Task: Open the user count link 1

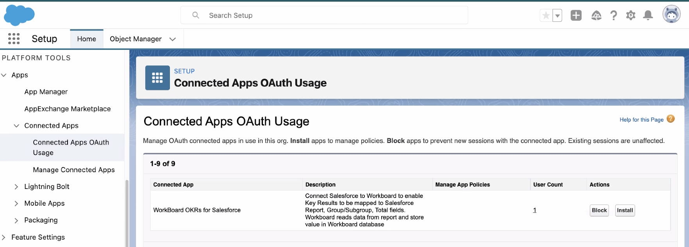Action: (535, 210)
